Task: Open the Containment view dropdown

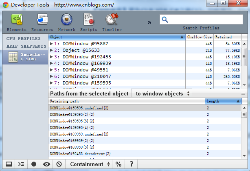Action: click(90, 164)
